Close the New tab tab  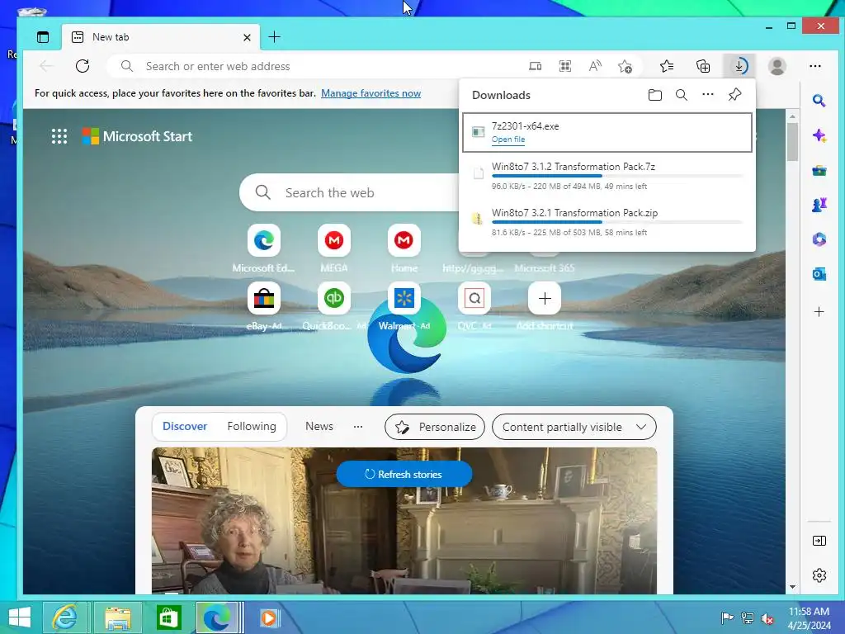pos(247,37)
